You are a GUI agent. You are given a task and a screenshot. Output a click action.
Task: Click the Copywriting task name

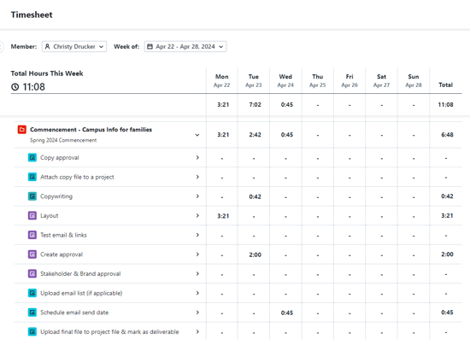click(x=56, y=196)
